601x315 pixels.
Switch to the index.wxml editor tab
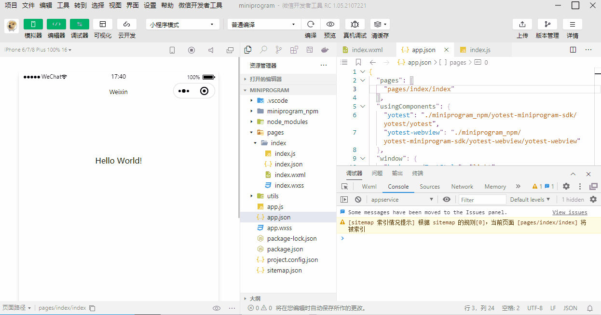point(366,50)
